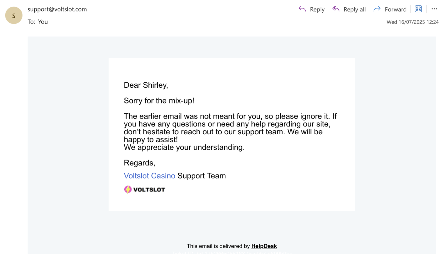
Task: Click the "Sorry for the mix-up!" line
Action: pyautogui.click(x=159, y=101)
